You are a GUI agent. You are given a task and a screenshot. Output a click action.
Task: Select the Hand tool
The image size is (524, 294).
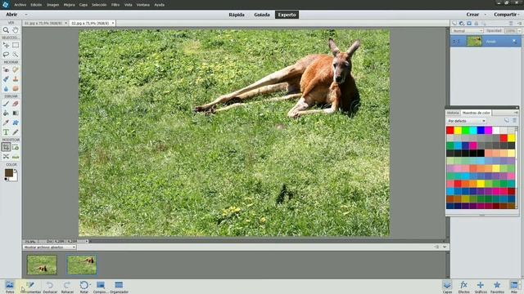click(16, 30)
